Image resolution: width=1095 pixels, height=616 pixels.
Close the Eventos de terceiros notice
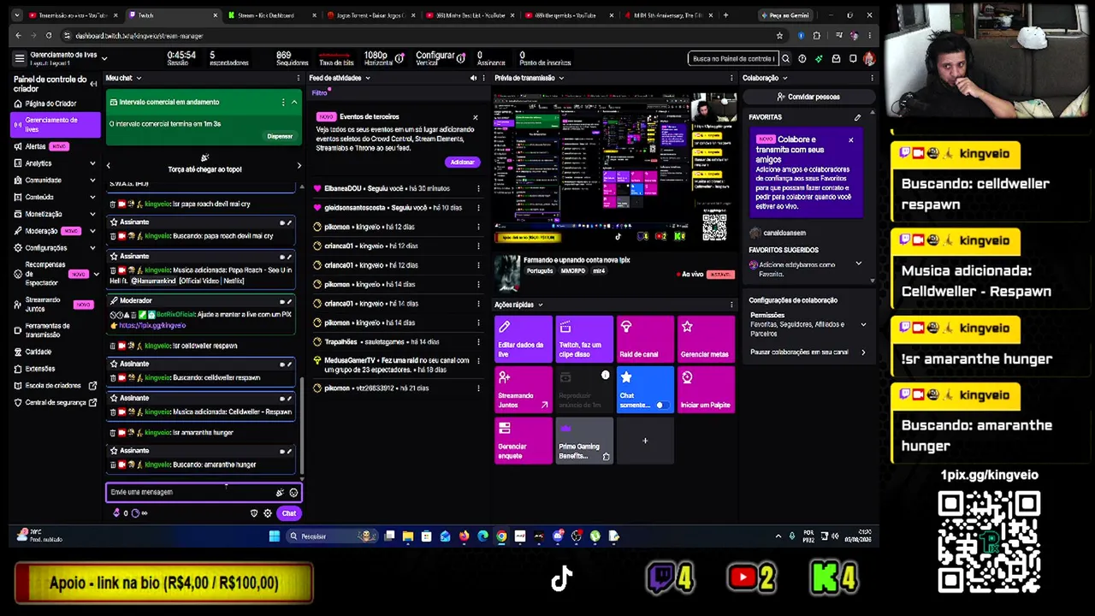coord(476,117)
